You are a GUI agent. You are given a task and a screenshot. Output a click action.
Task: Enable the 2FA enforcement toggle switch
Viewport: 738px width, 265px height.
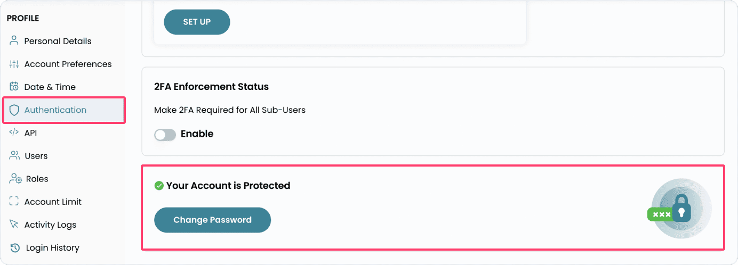(165, 135)
